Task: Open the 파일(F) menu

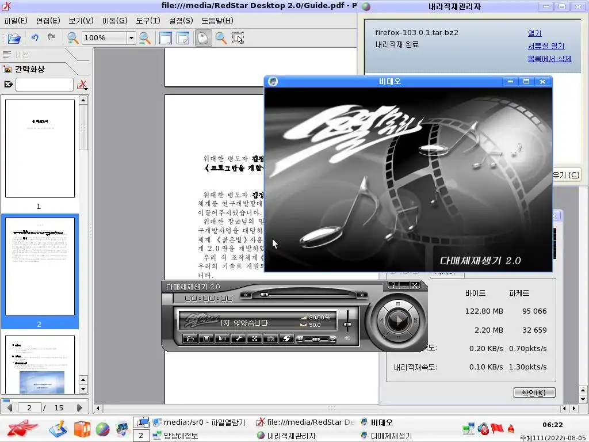Action: 16,21
